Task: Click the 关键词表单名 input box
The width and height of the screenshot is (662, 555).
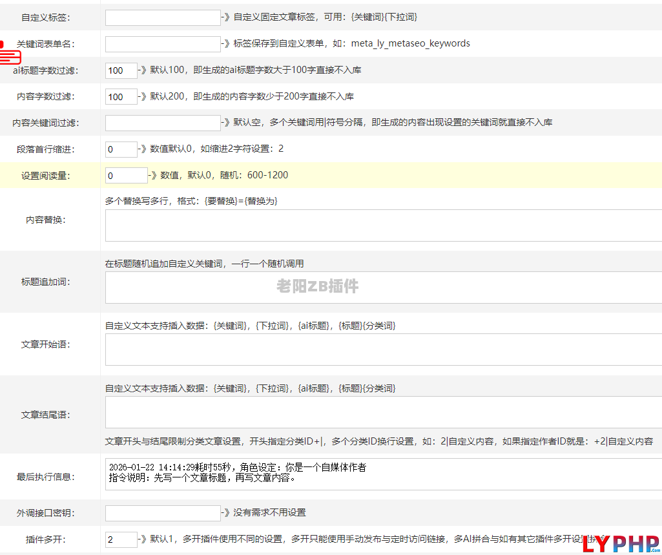Action: [x=163, y=44]
